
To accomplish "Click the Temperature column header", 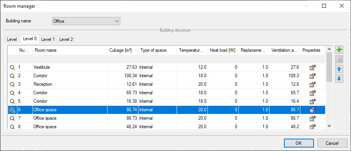I will coord(192,51).
